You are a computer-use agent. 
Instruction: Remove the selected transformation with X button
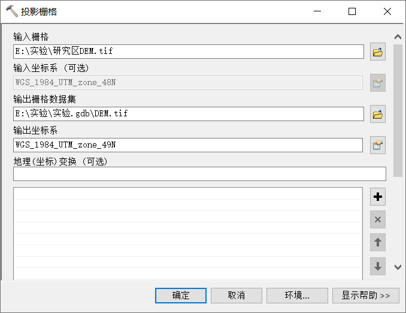(x=377, y=219)
